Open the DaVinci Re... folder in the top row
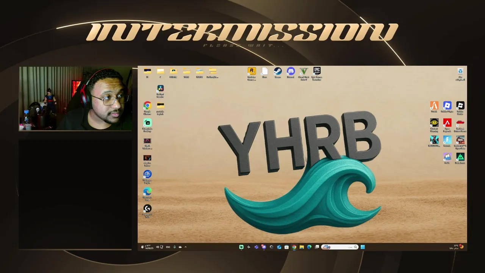This screenshot has height=273, width=485. 213,73
